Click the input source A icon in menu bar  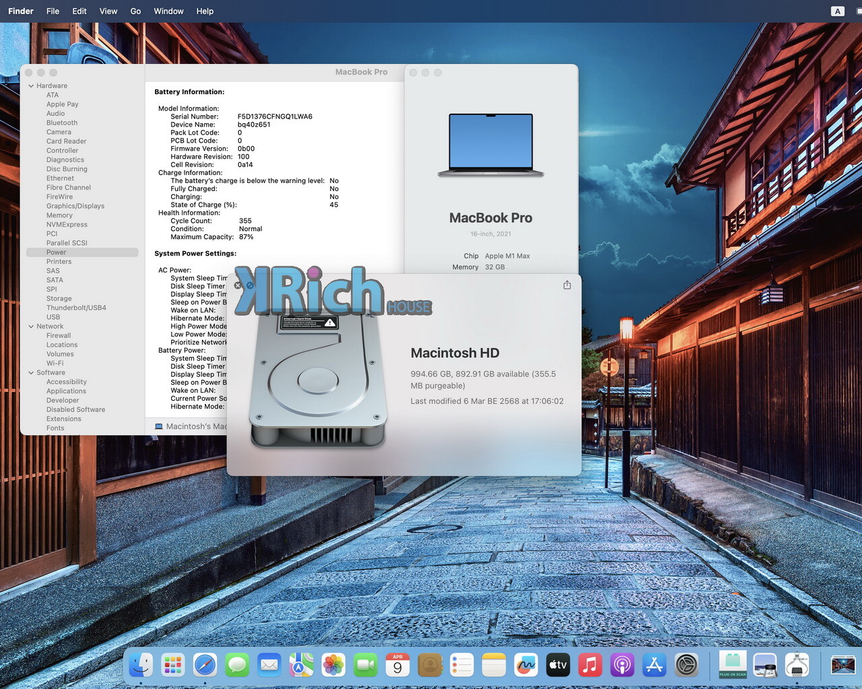click(838, 11)
